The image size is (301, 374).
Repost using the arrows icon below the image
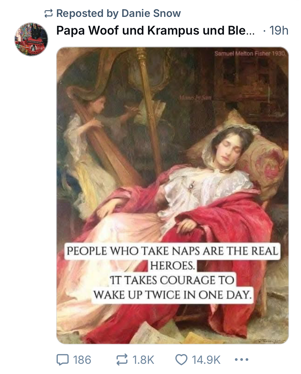[x=122, y=360]
